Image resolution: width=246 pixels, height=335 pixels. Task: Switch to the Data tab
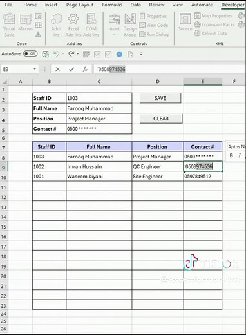(x=136, y=5)
